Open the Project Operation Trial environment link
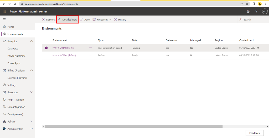Image resolution: width=269 pixels, height=138 pixels. (63, 48)
